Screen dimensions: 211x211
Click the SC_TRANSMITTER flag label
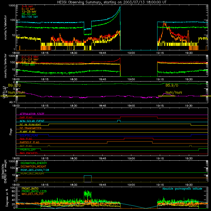pyautogui.click(x=30, y=128)
